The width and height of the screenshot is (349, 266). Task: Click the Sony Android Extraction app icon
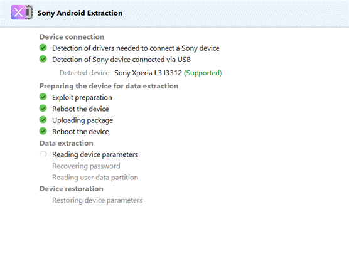22,12
